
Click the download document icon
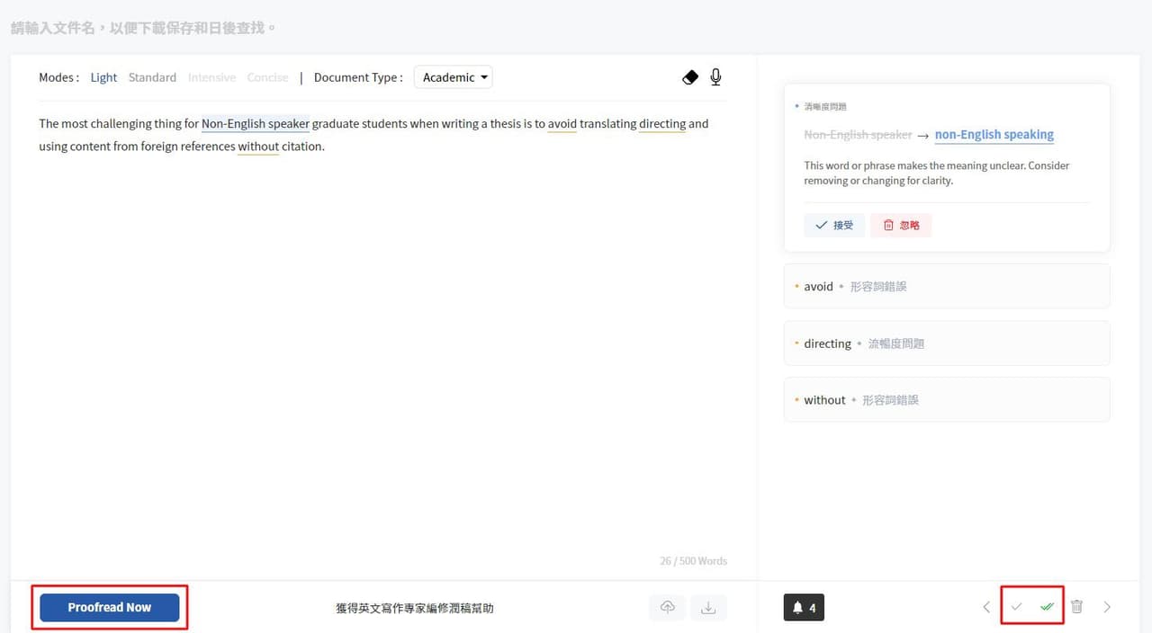pos(708,608)
